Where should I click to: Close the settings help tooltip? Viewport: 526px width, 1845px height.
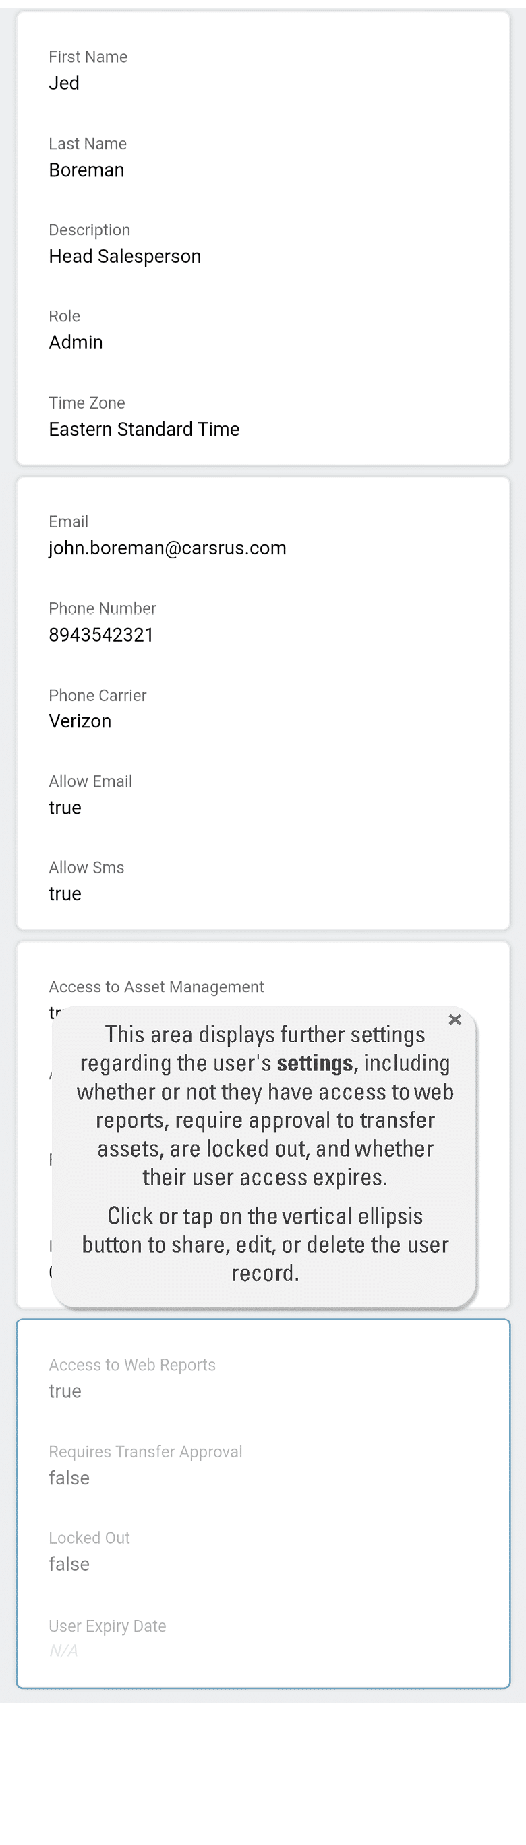[455, 1019]
